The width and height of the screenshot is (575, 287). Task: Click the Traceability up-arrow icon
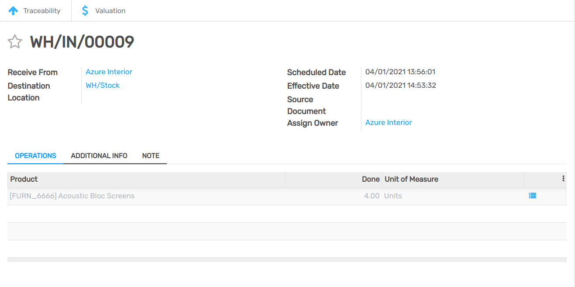13,11
